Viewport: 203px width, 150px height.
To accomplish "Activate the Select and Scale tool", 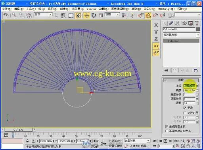I will coord(101,16).
